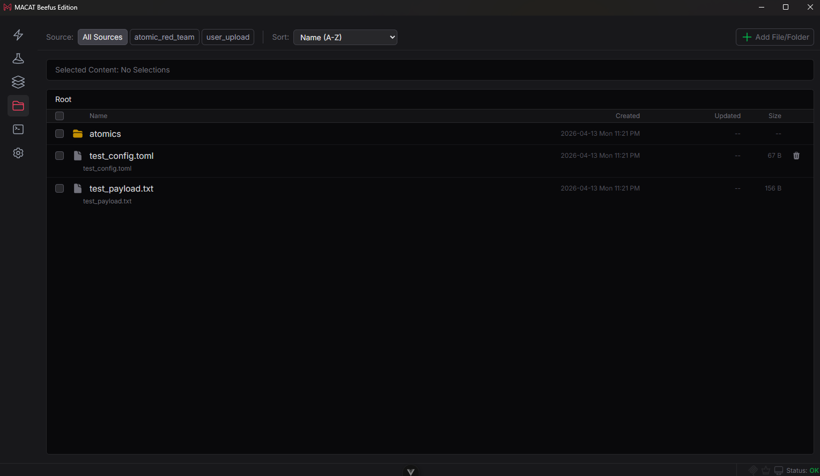
Task: Click the star icon in status bar
Action: (766, 470)
